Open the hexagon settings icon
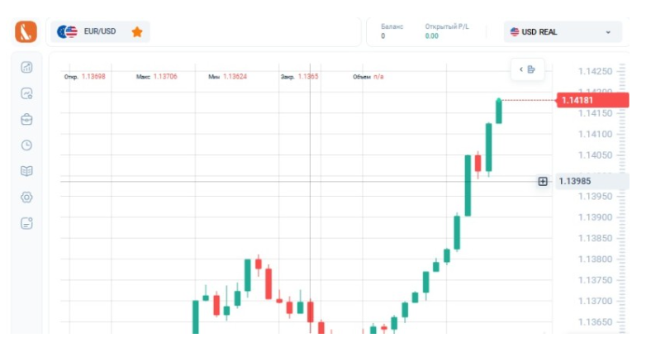 click(x=26, y=197)
